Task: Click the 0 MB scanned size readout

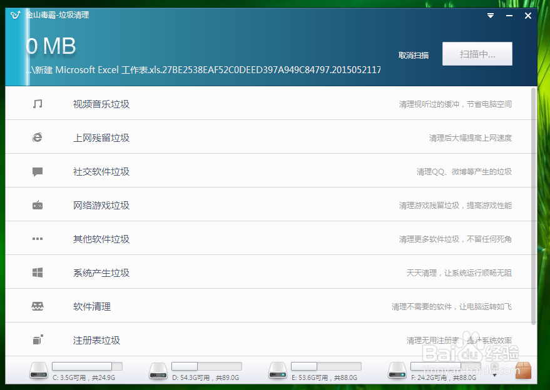Action: [51, 46]
